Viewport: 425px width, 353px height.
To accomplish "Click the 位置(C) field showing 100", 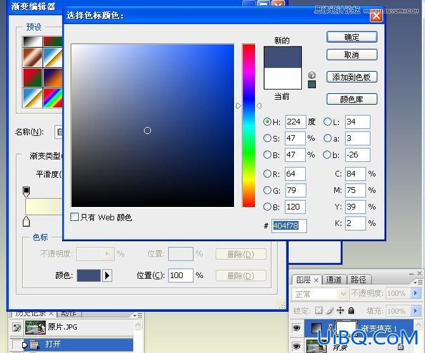I will (181, 276).
